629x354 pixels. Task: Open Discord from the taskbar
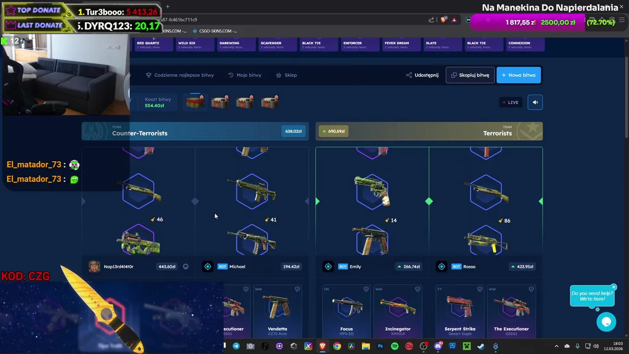[x=438, y=346]
